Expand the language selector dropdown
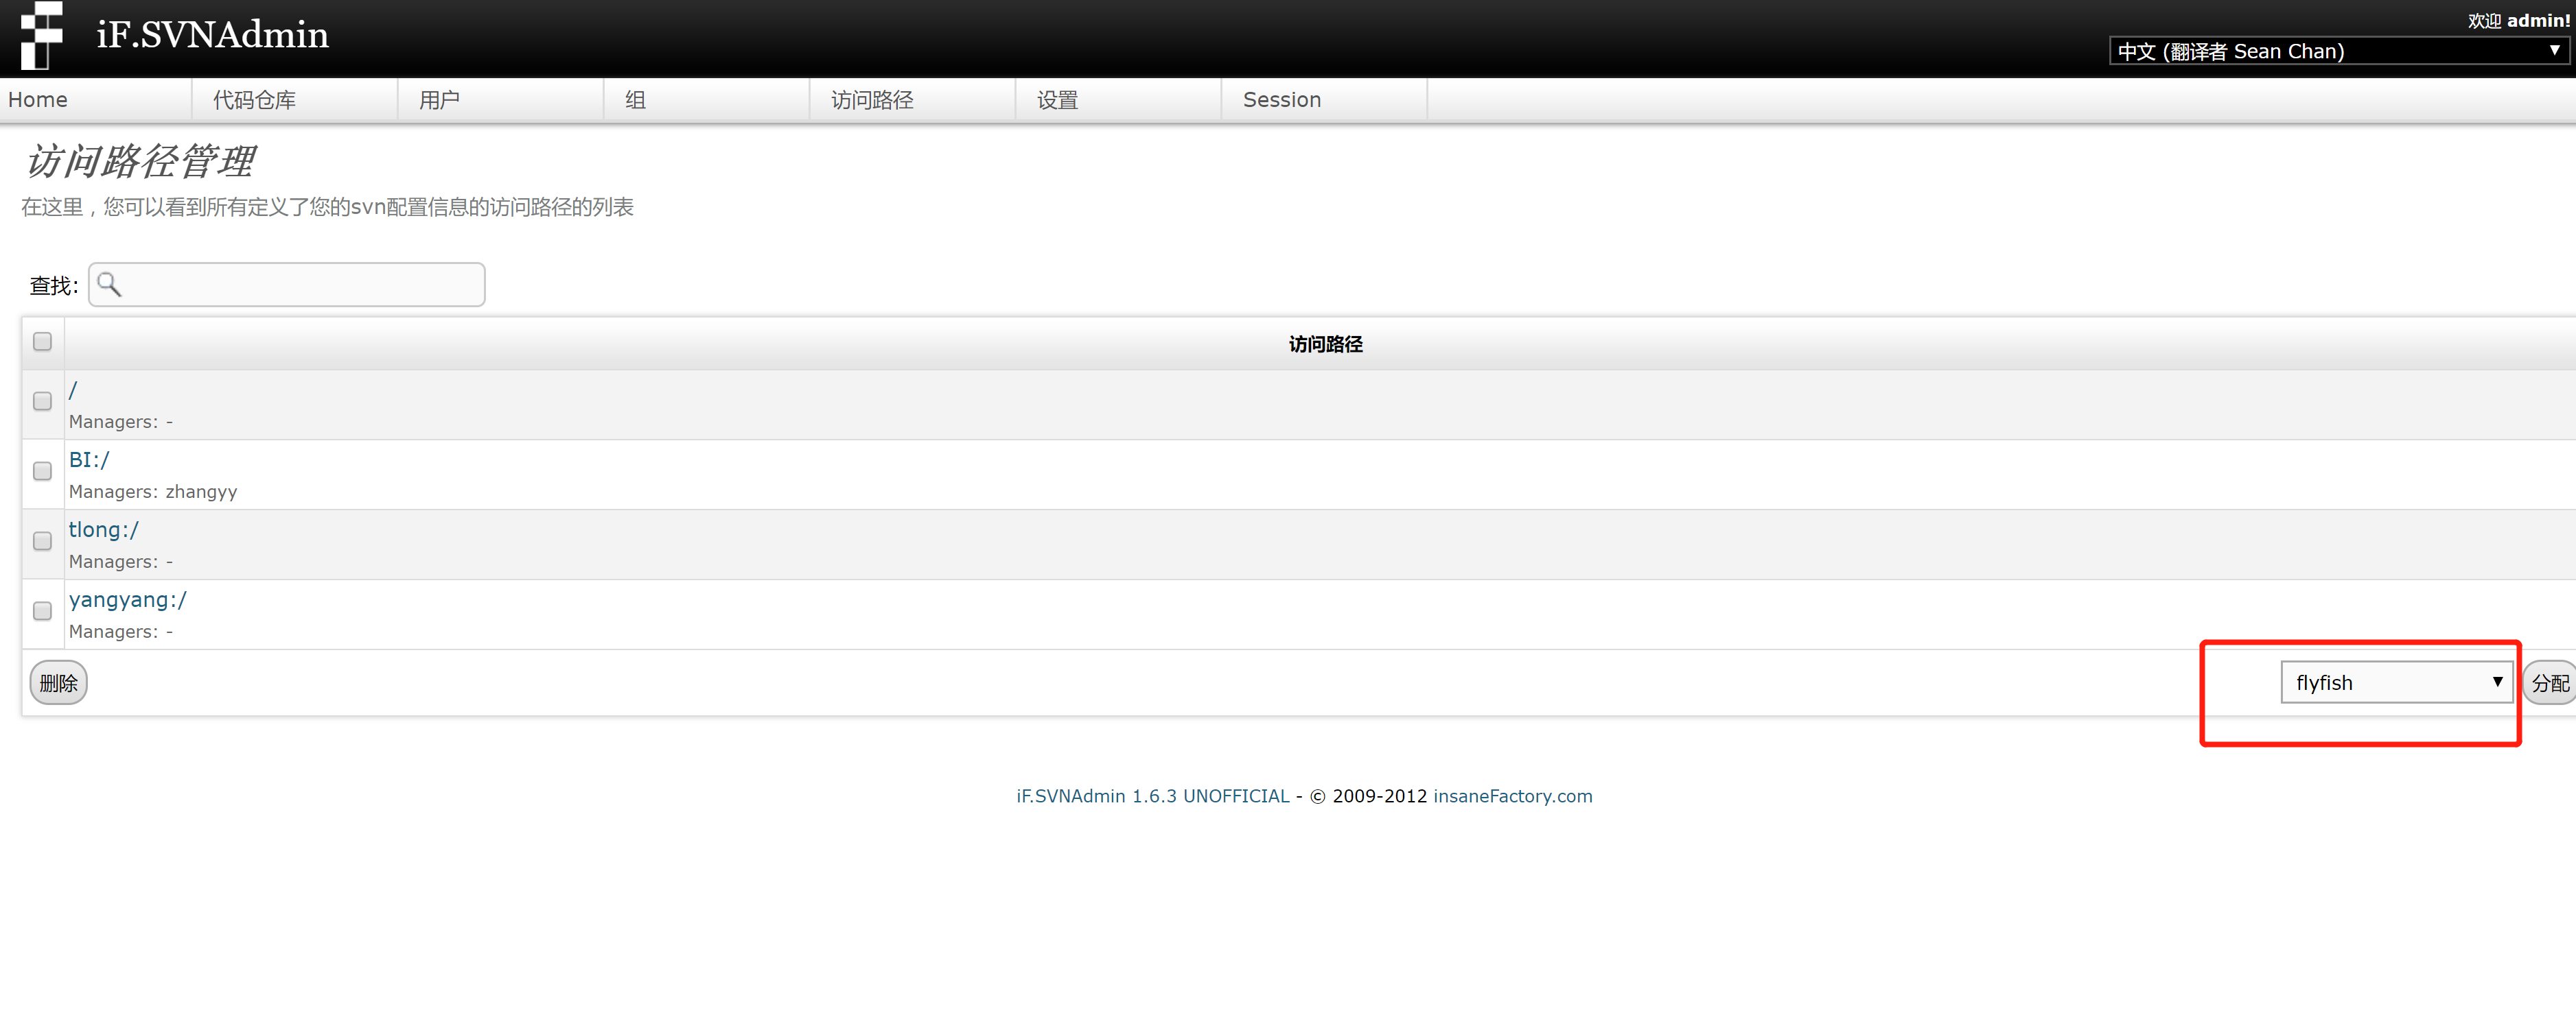This screenshot has height=1015, width=2576. 2338,51
